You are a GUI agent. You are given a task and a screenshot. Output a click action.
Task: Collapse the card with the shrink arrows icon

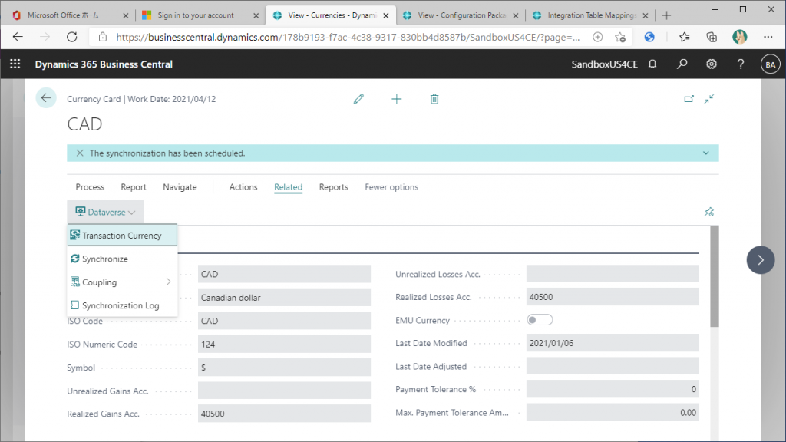(x=708, y=99)
